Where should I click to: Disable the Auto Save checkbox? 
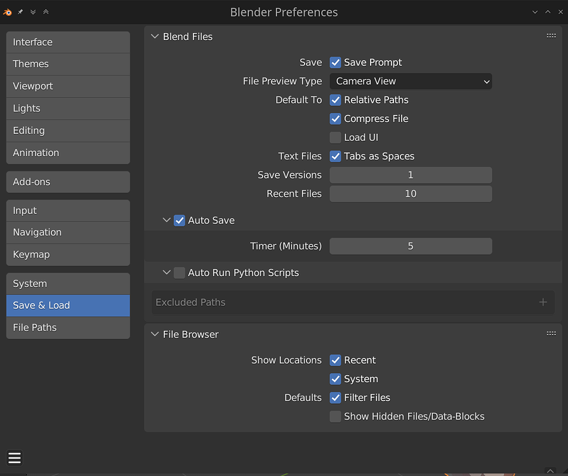180,220
